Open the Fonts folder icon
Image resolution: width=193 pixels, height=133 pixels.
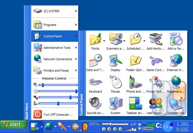[95, 39]
